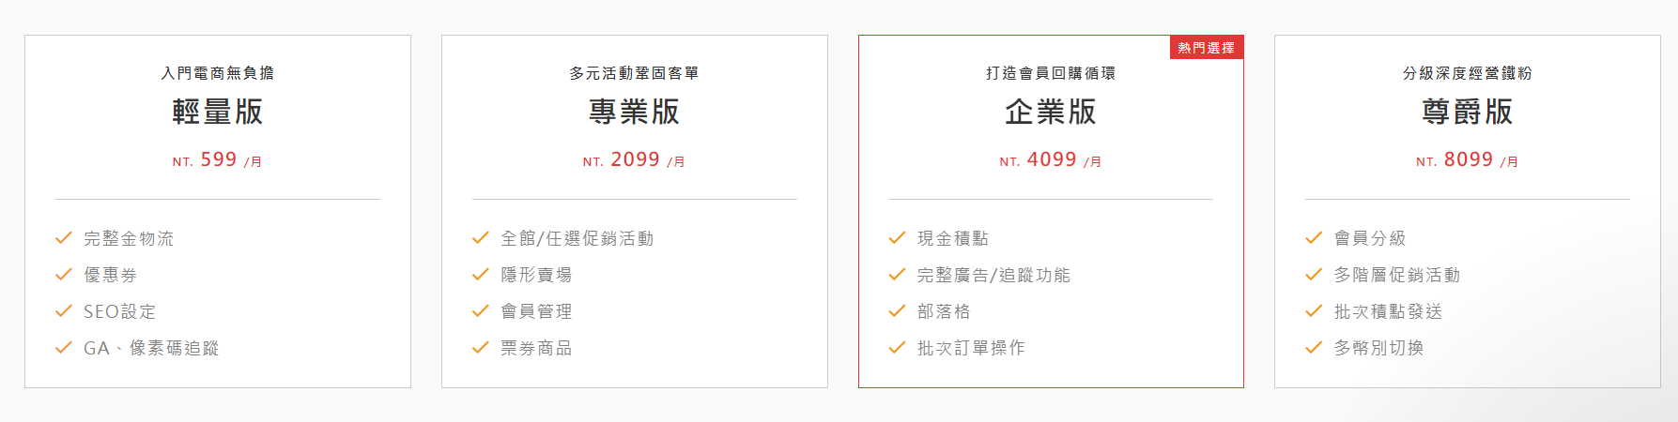Select the 專業版 plan title

click(634, 112)
